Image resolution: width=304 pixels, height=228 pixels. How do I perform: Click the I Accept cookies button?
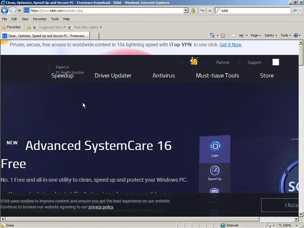click(280, 205)
